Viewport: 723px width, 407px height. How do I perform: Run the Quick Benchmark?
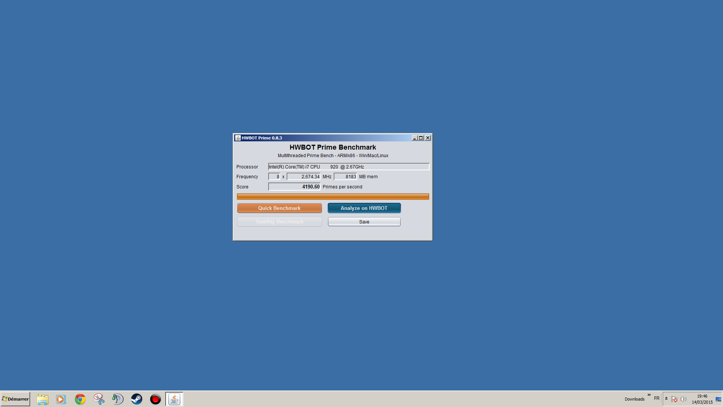tap(279, 208)
